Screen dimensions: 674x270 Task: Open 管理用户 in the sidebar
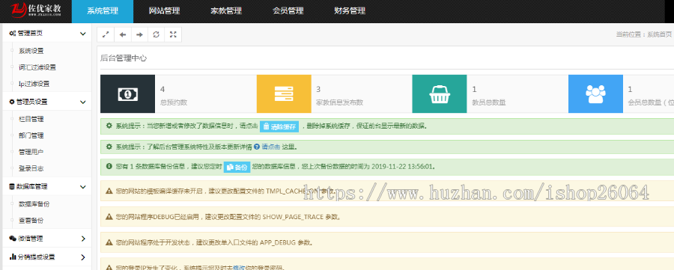click(x=31, y=152)
